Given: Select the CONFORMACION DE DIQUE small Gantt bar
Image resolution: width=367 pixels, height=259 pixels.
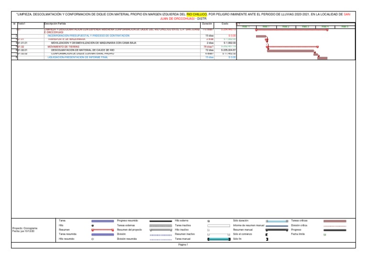Looking at the screenshot, I should tap(316, 54).
